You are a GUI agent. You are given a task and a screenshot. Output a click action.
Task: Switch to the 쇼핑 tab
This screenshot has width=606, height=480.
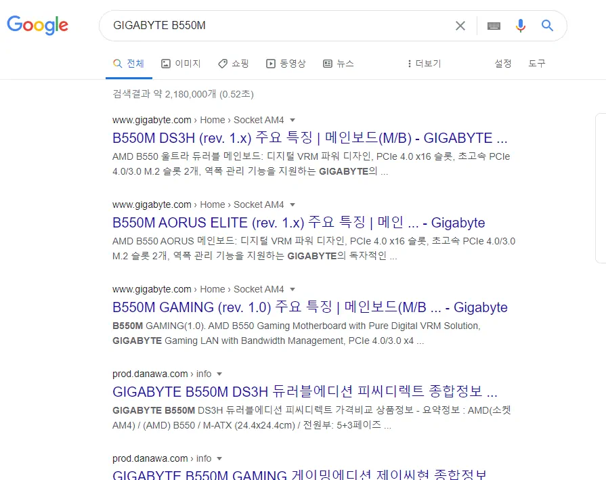coord(234,64)
